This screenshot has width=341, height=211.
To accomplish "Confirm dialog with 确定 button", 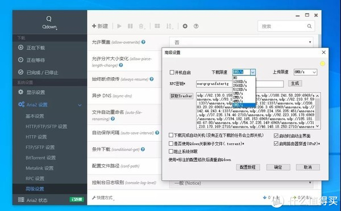I will click(278, 167).
